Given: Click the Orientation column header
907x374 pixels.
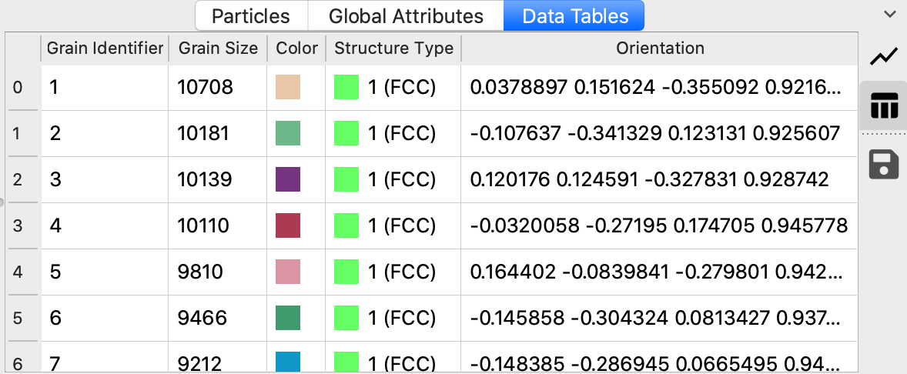Looking at the screenshot, I should click(x=660, y=48).
